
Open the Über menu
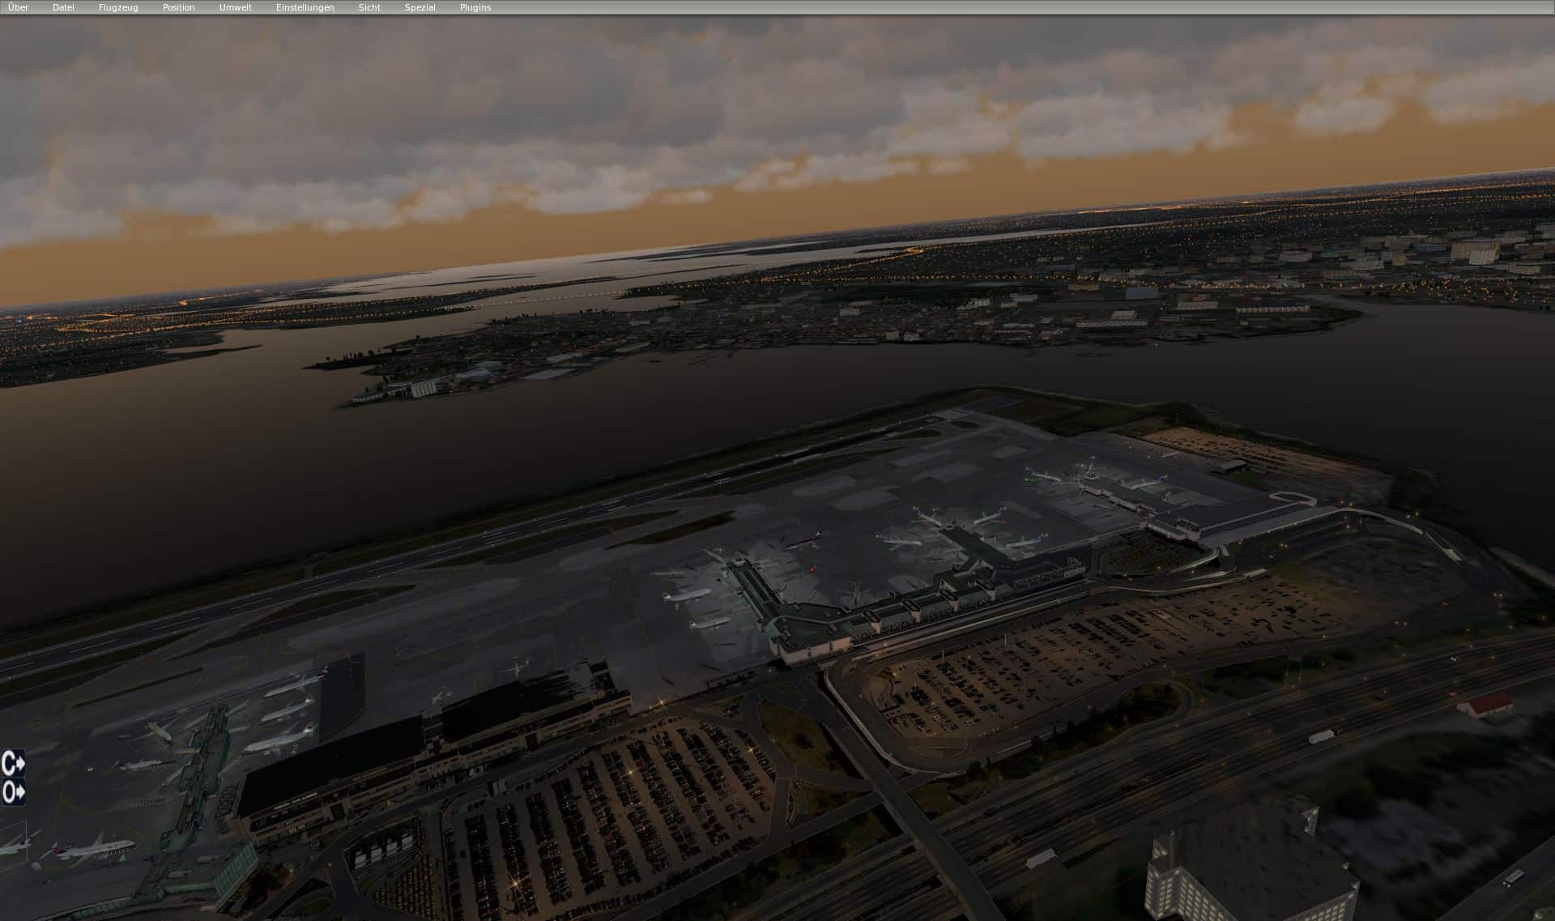click(18, 7)
